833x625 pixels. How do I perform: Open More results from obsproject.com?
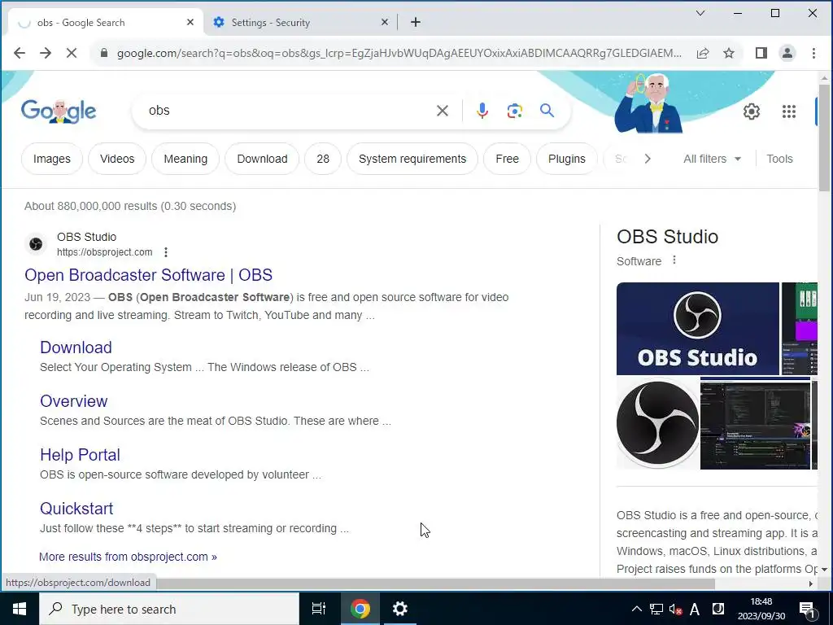(128, 557)
